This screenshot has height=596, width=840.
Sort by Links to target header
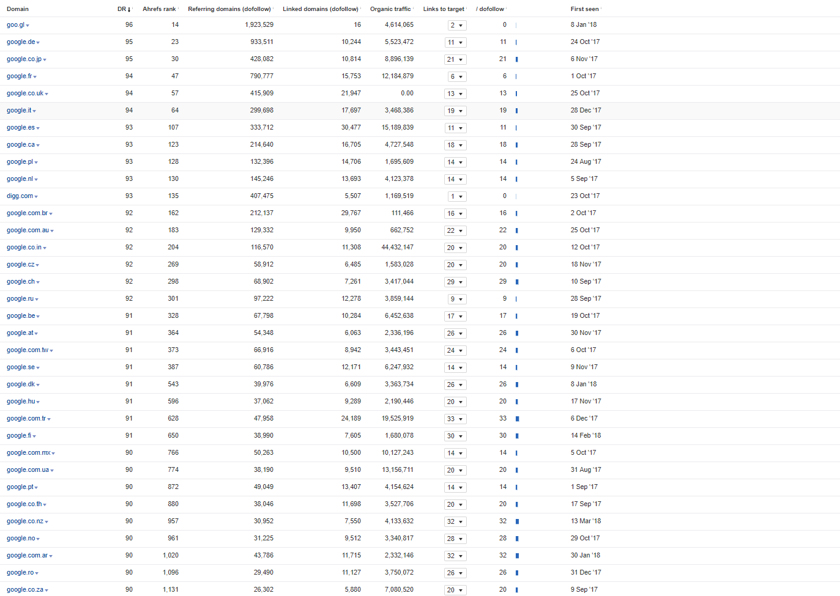click(x=444, y=9)
